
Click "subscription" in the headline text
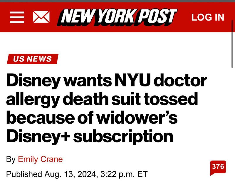pos(123,137)
